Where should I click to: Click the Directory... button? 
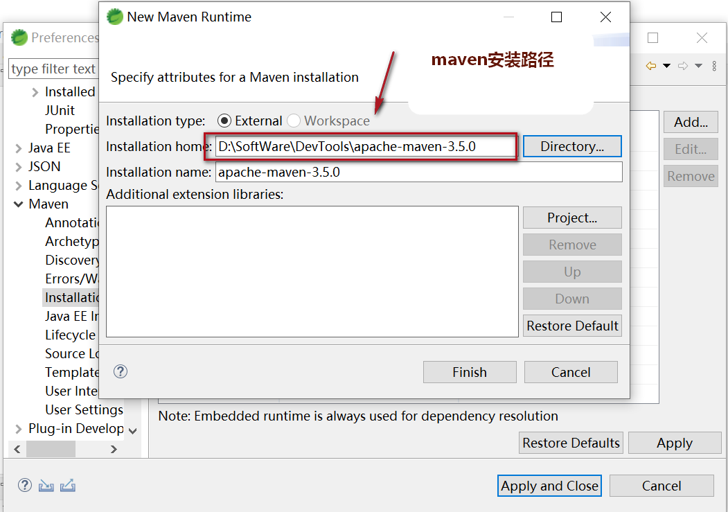(572, 146)
